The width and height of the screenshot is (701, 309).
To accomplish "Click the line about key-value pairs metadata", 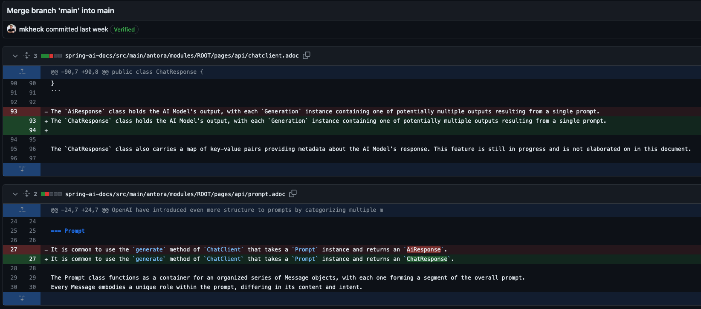I will pos(371,149).
